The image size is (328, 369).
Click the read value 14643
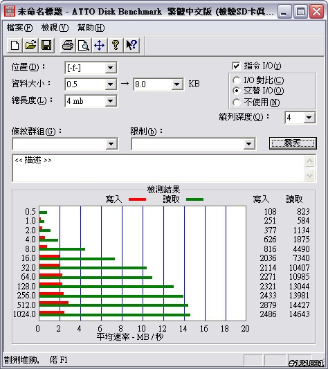(299, 314)
